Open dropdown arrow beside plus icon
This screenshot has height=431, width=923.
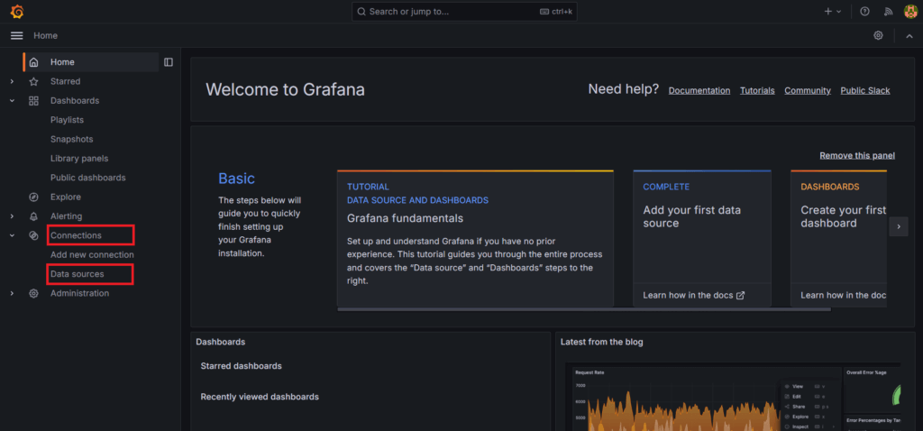pyautogui.click(x=839, y=11)
